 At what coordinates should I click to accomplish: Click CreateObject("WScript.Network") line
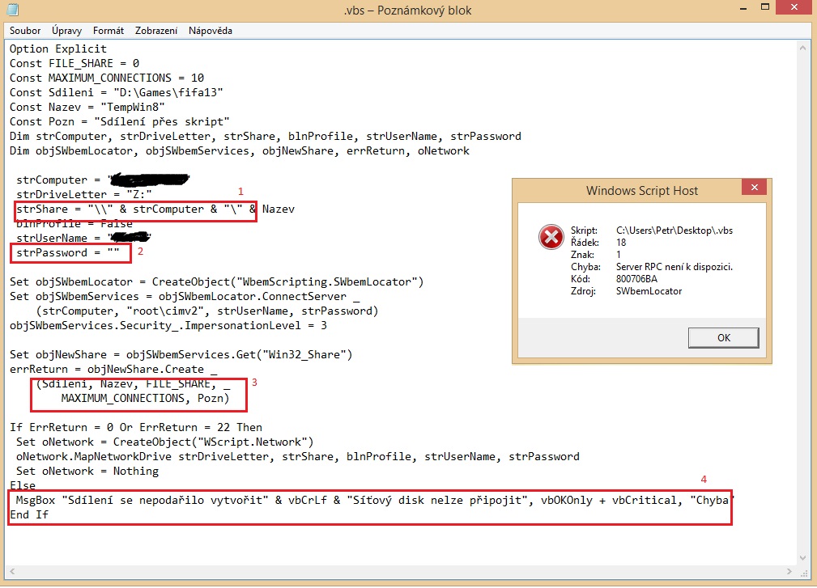(x=164, y=442)
